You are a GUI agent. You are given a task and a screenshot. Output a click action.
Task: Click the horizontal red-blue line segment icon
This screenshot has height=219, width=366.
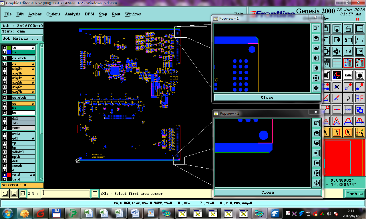337,109
